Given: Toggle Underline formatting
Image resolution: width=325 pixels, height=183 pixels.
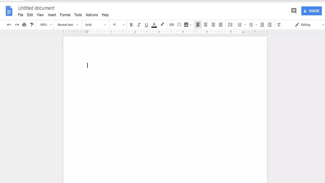Looking at the screenshot, I should pyautogui.click(x=147, y=25).
